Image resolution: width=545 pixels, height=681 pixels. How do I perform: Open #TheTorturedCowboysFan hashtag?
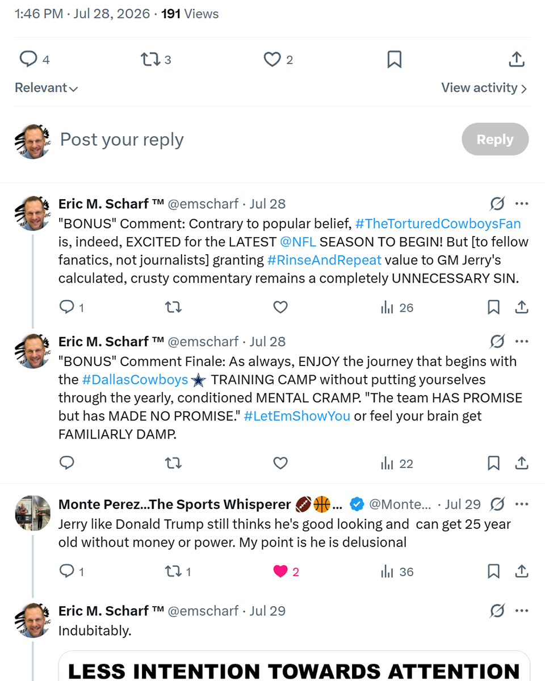[x=438, y=223]
